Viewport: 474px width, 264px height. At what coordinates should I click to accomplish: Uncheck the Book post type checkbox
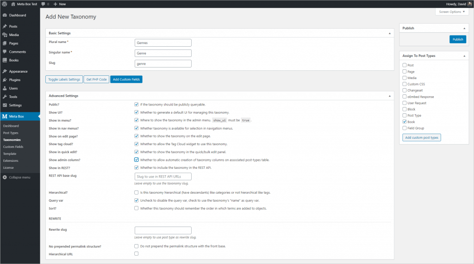point(405,122)
